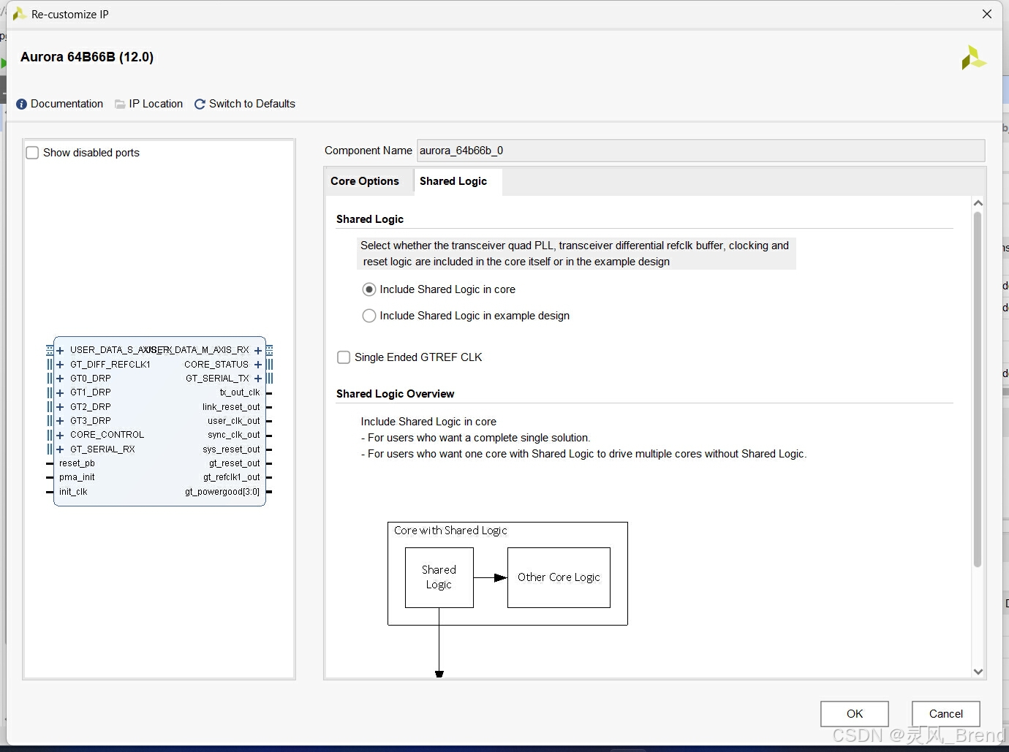Click the Switch to Defaults refresh icon
Image resolution: width=1009 pixels, height=752 pixels.
tap(200, 105)
